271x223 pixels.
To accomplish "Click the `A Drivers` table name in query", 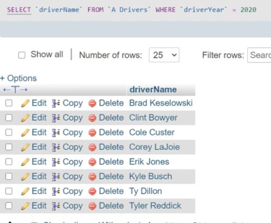I will 129,10.
